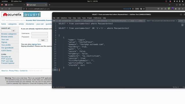Open the disclaimer link
Screen dimensions: 185x104
30,24
